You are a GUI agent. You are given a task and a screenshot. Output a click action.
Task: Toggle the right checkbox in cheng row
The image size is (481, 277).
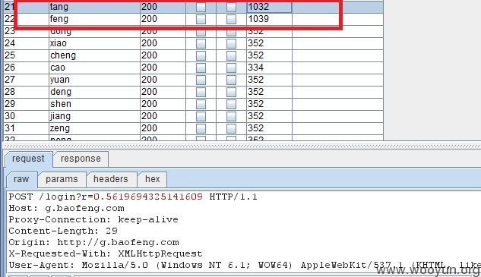point(231,55)
